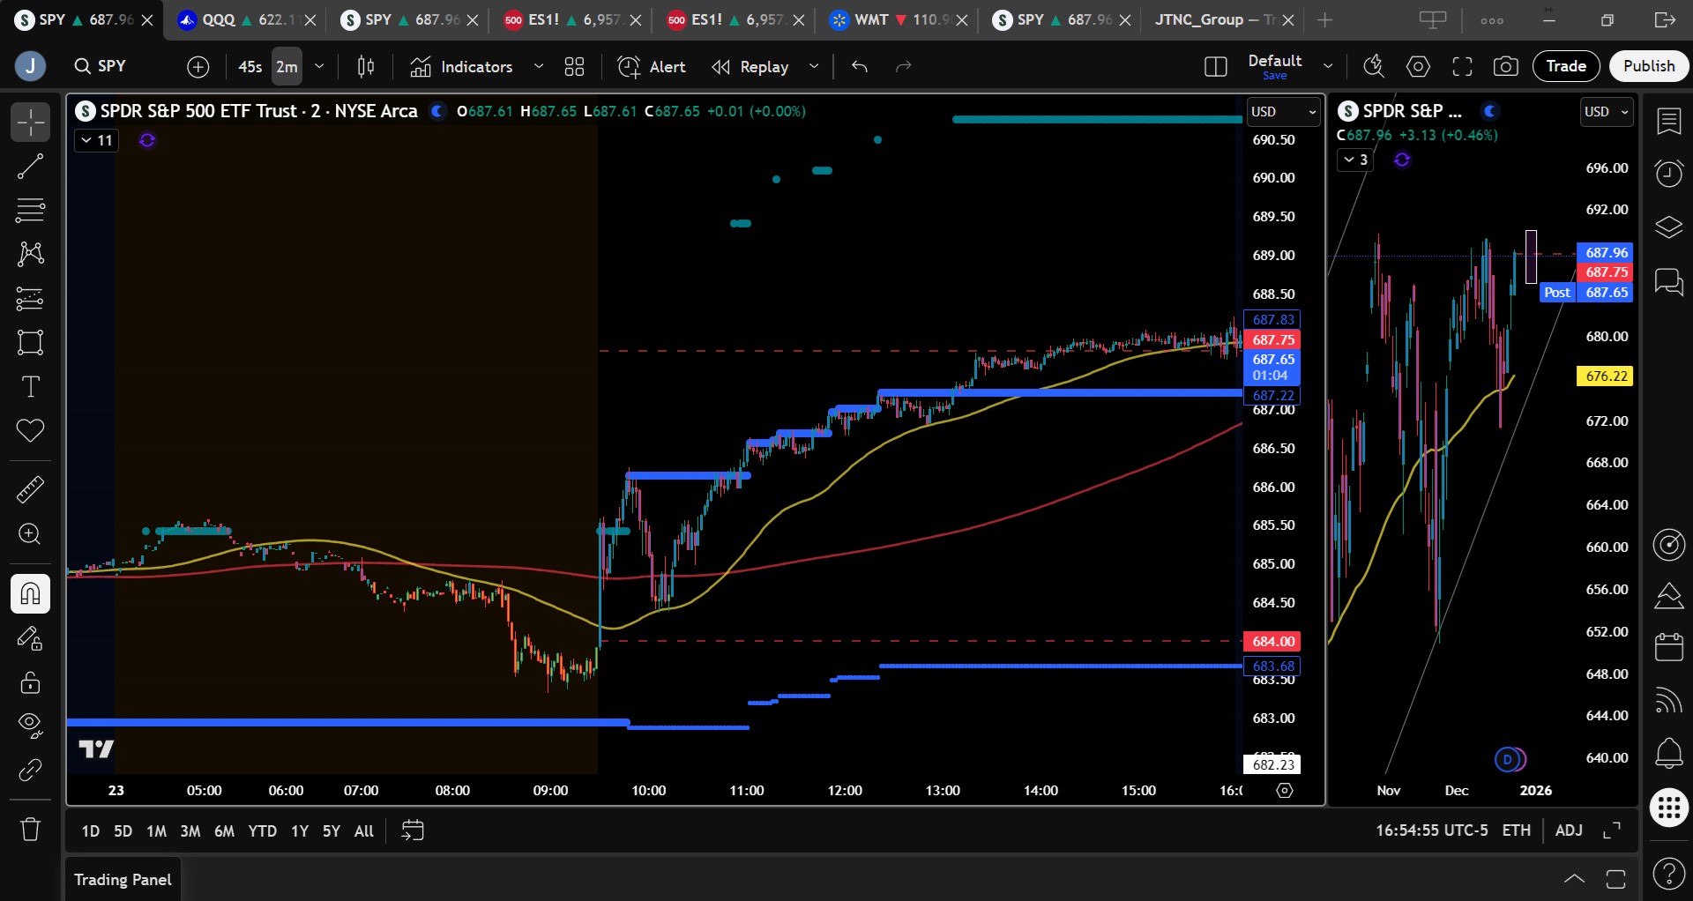The height and width of the screenshot is (901, 1693).
Task: Select the 45s interval
Action: [250, 67]
